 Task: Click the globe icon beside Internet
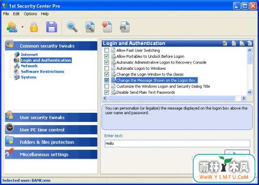pyautogui.click(x=17, y=54)
